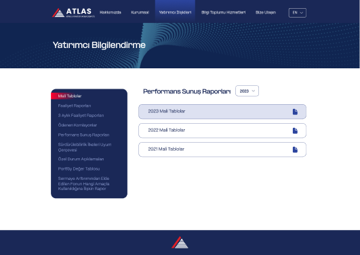Open Özel Durum Açıklamaları sidebar link
The height and width of the screenshot is (255, 360).
click(x=81, y=159)
